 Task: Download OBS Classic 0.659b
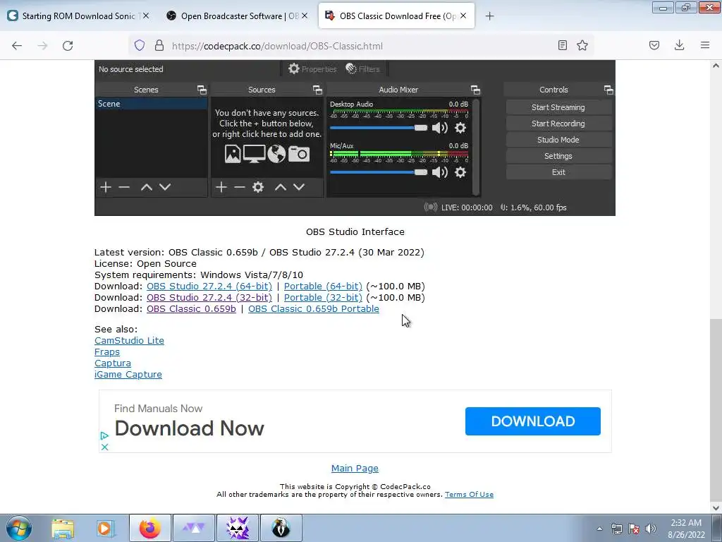(191, 309)
